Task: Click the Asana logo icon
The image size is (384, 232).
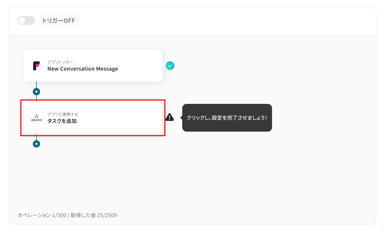Action: point(36,118)
